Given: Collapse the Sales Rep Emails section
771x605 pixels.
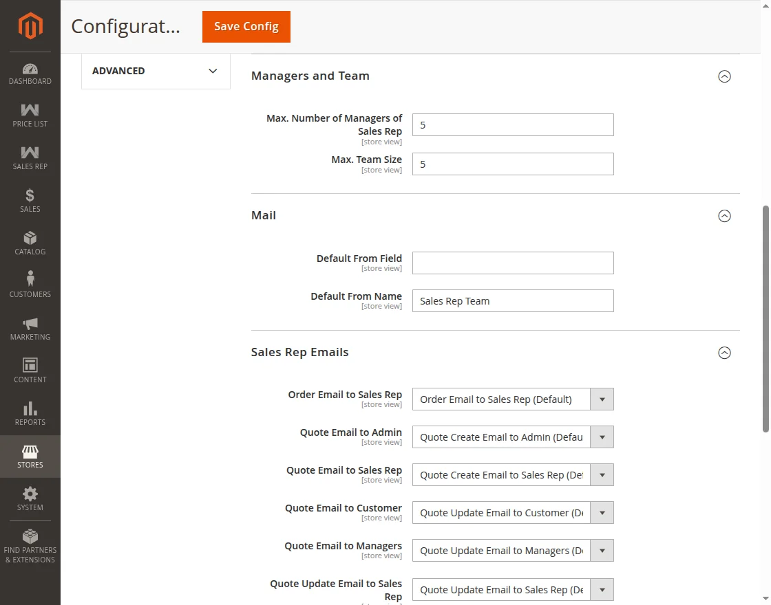Looking at the screenshot, I should pyautogui.click(x=724, y=353).
